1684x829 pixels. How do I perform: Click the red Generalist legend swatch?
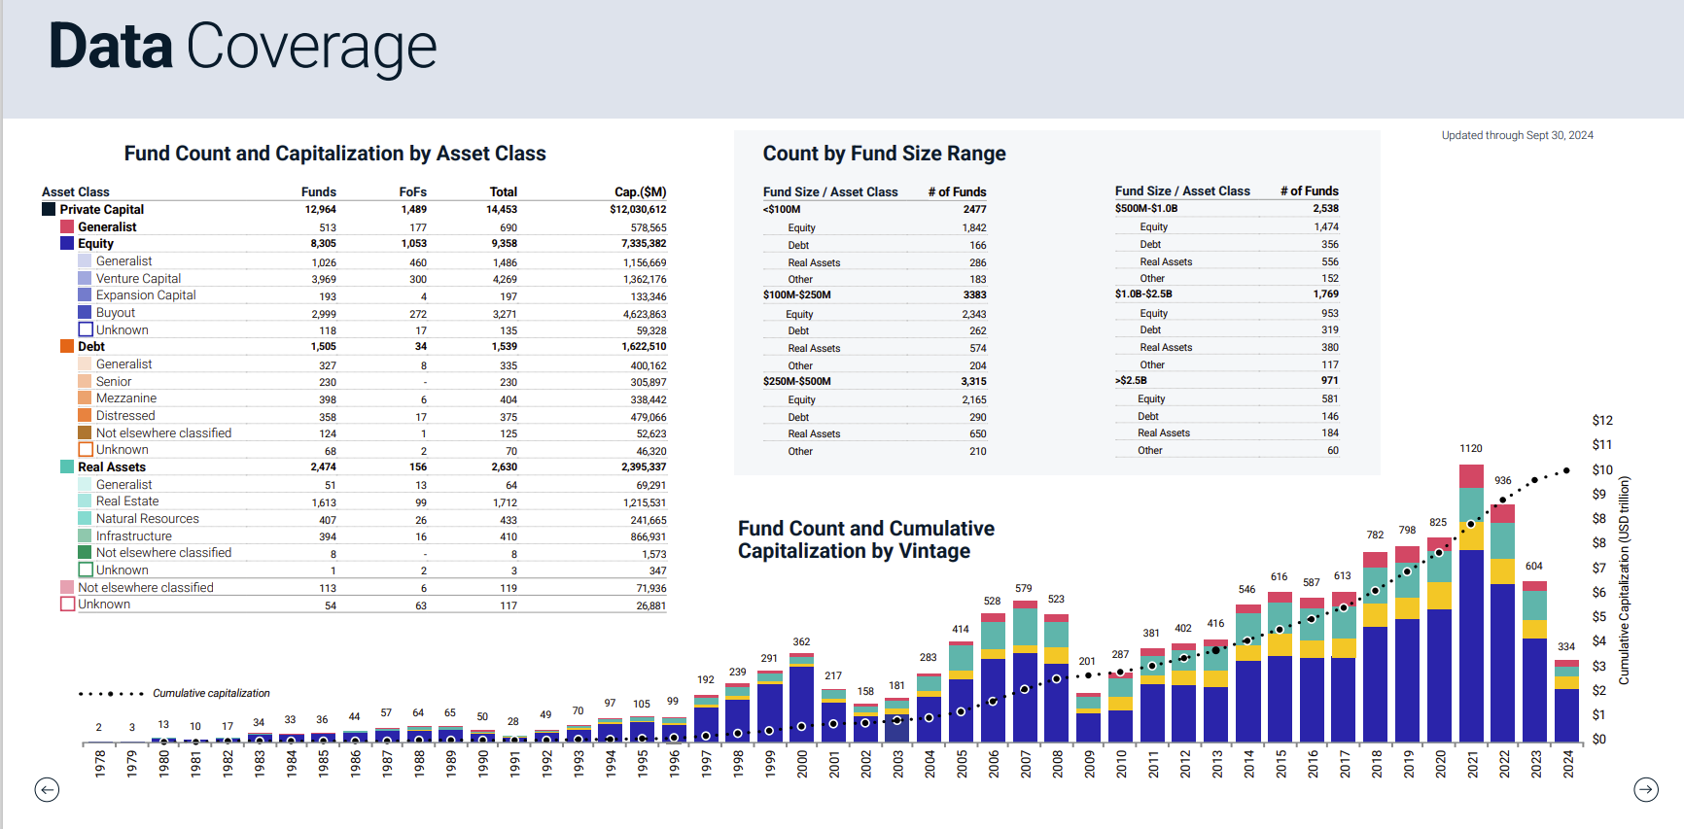click(x=67, y=226)
